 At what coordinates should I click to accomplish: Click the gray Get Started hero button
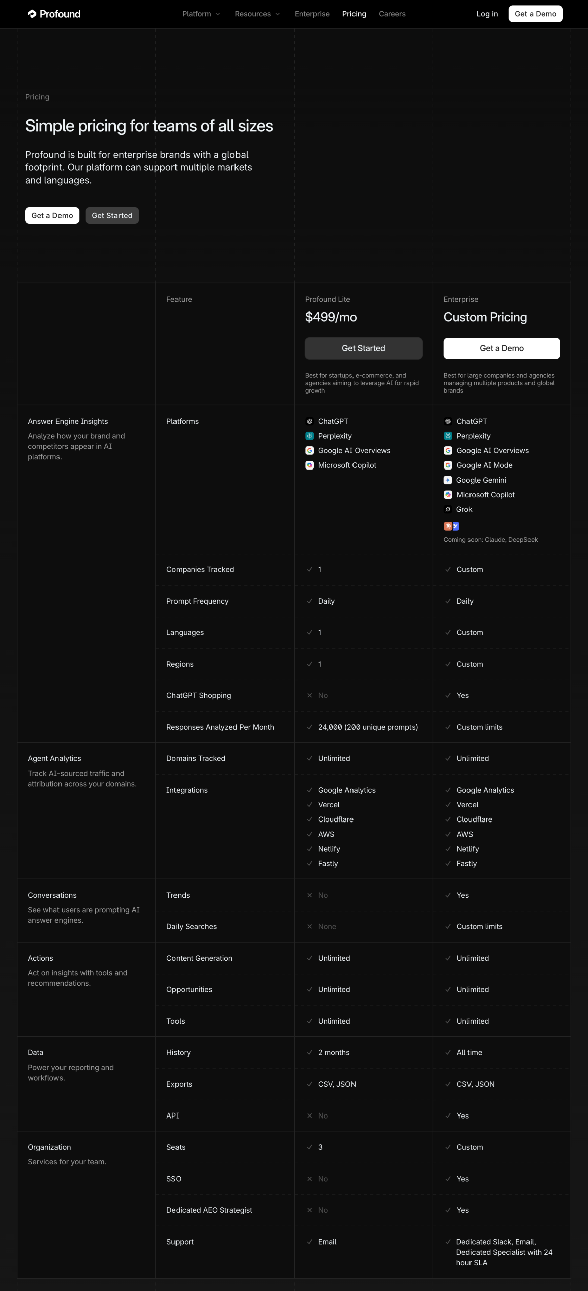tap(112, 215)
